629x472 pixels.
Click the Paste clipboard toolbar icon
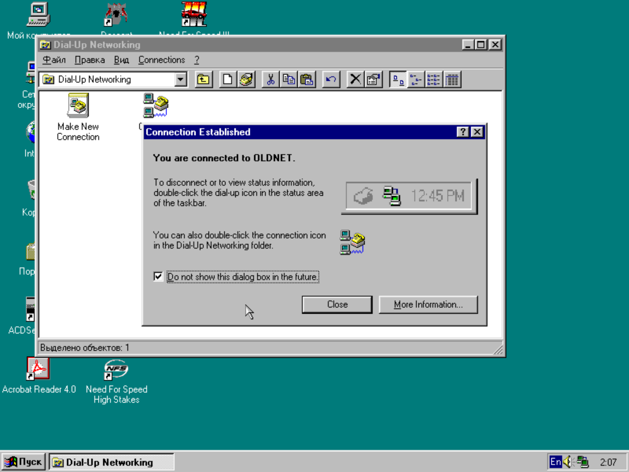click(x=307, y=80)
